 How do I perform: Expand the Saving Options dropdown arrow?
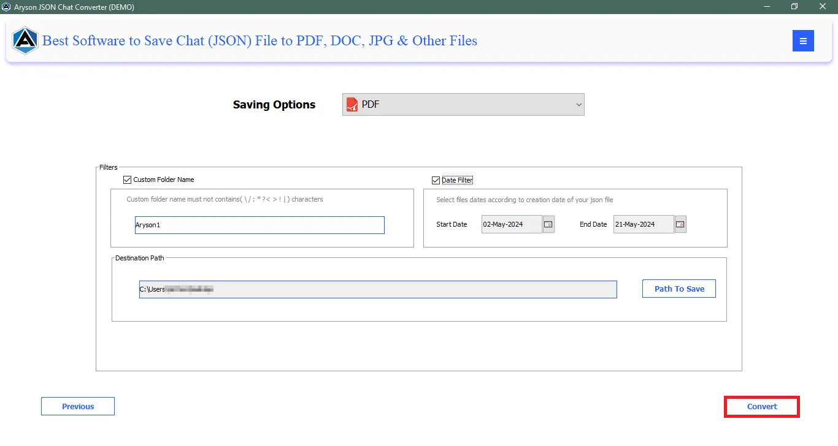[x=579, y=105]
